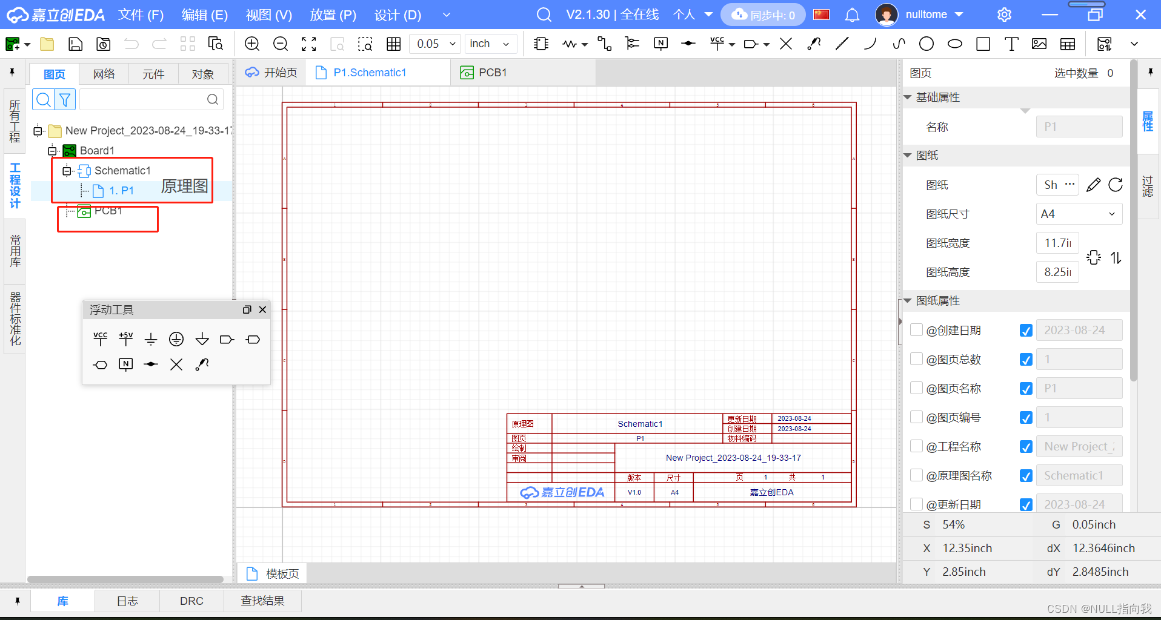The height and width of the screenshot is (620, 1161).
Task: Select the arc drawing tool
Action: [870, 44]
